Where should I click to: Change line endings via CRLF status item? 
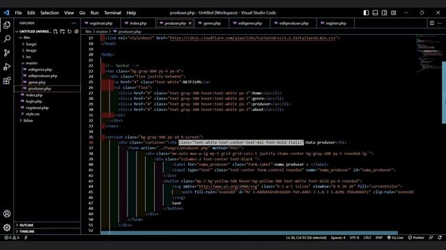pos(367,237)
